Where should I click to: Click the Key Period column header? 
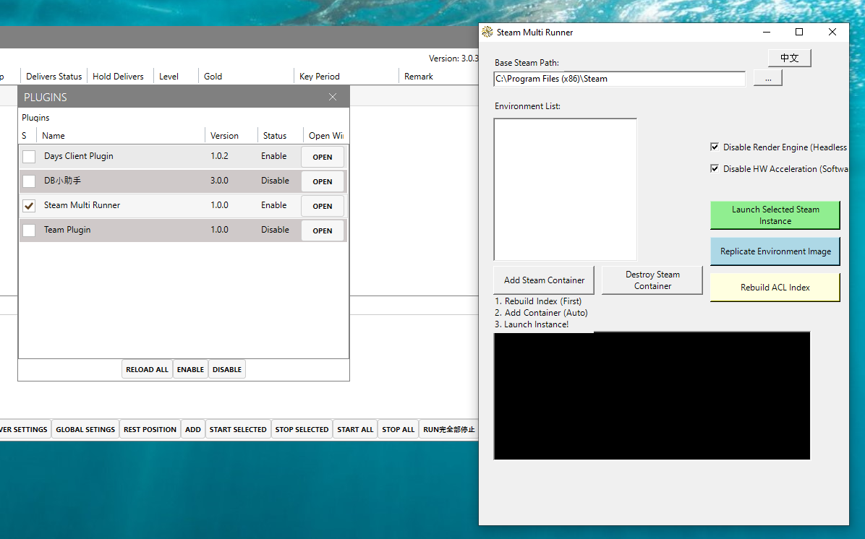click(x=320, y=76)
